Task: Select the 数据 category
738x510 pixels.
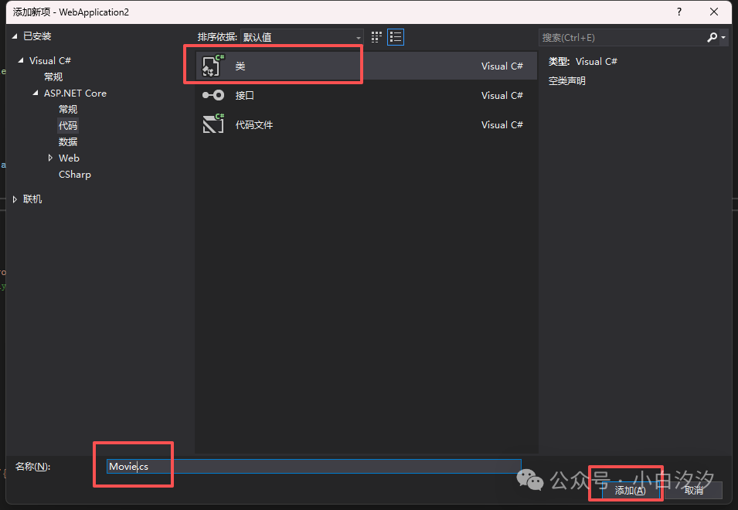Action: pos(68,141)
